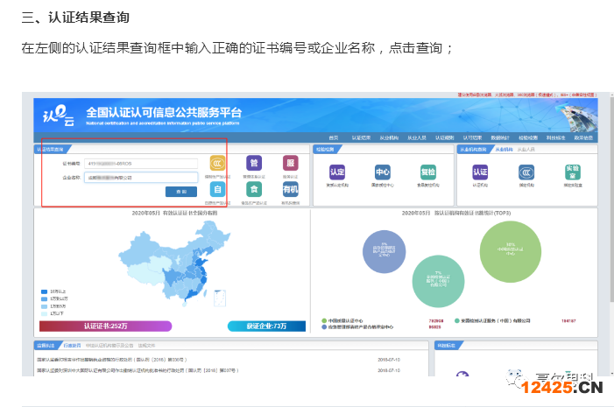Open the green 食 food certification icon
Viewport: 614px width, 407px height.
pyautogui.click(x=254, y=188)
